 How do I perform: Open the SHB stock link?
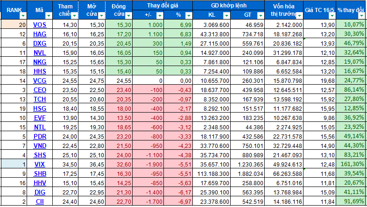click(x=40, y=174)
